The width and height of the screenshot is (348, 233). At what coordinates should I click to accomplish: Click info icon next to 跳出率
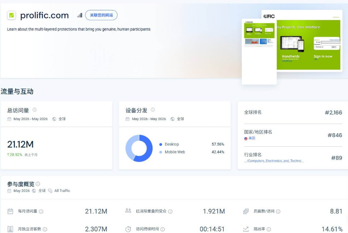pos(269,229)
